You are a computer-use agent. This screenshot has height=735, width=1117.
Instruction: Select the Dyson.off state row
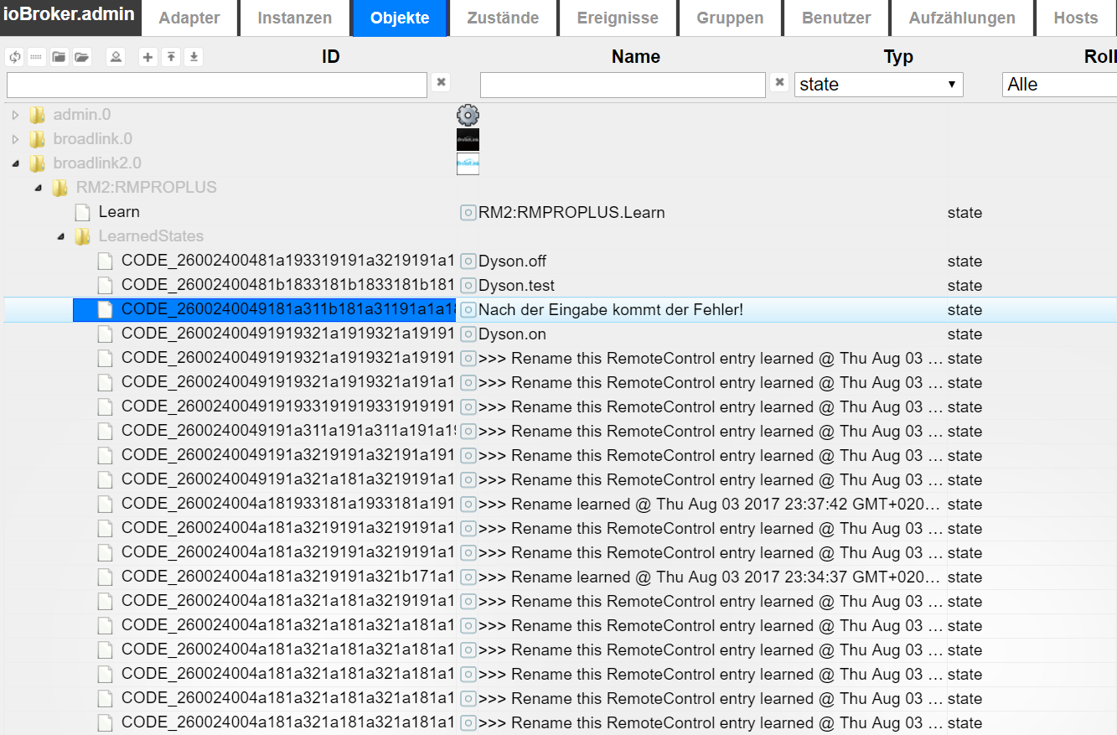pos(512,261)
